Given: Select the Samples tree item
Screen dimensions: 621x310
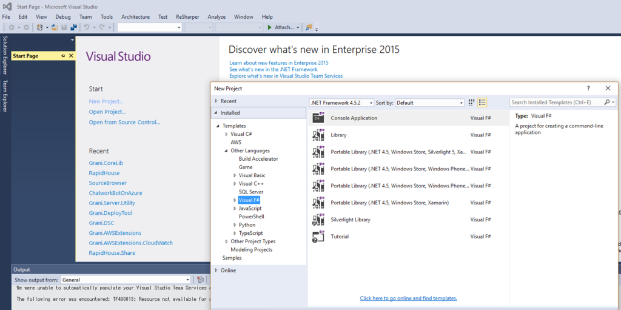Looking at the screenshot, I should [232, 258].
